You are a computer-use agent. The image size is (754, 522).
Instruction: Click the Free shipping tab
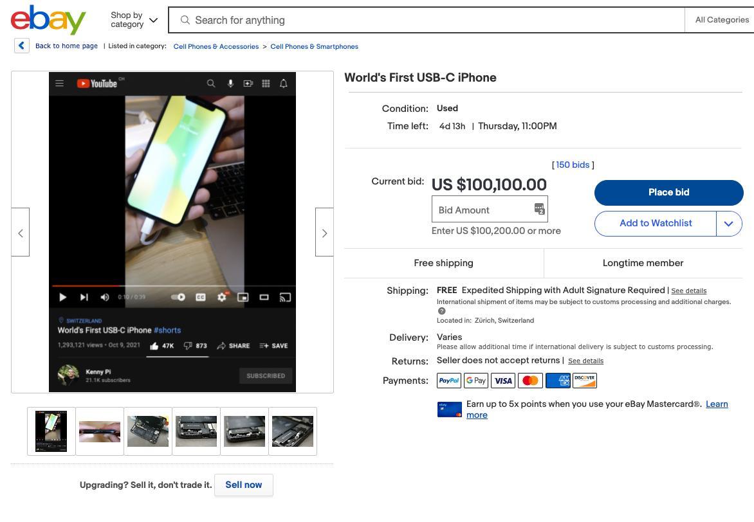[444, 263]
